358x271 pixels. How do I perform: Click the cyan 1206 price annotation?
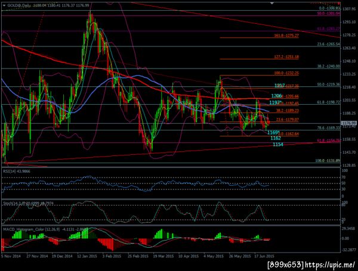(x=276, y=96)
